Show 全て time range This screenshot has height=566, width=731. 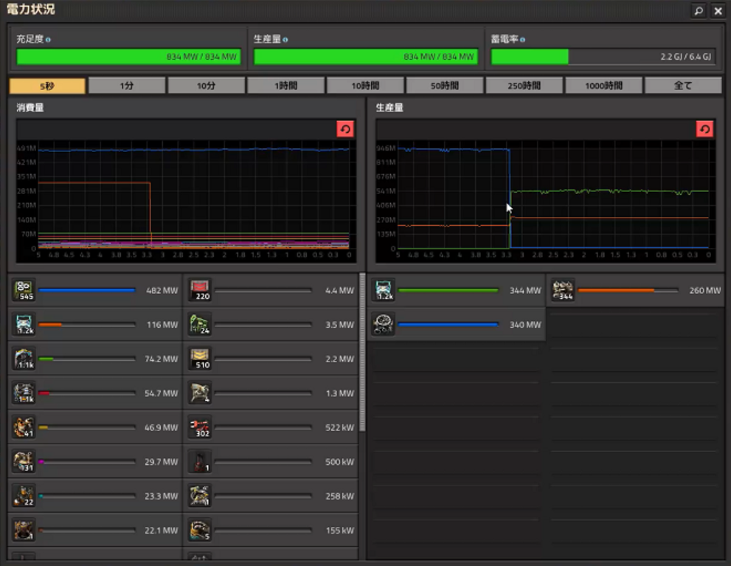[683, 86]
